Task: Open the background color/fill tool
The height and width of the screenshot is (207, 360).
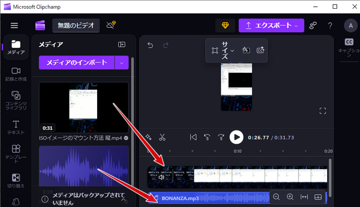Action: [x=246, y=50]
